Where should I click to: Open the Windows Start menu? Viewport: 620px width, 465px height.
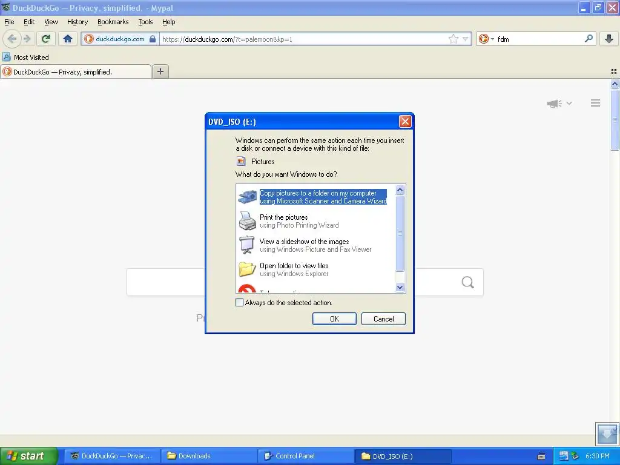click(29, 456)
